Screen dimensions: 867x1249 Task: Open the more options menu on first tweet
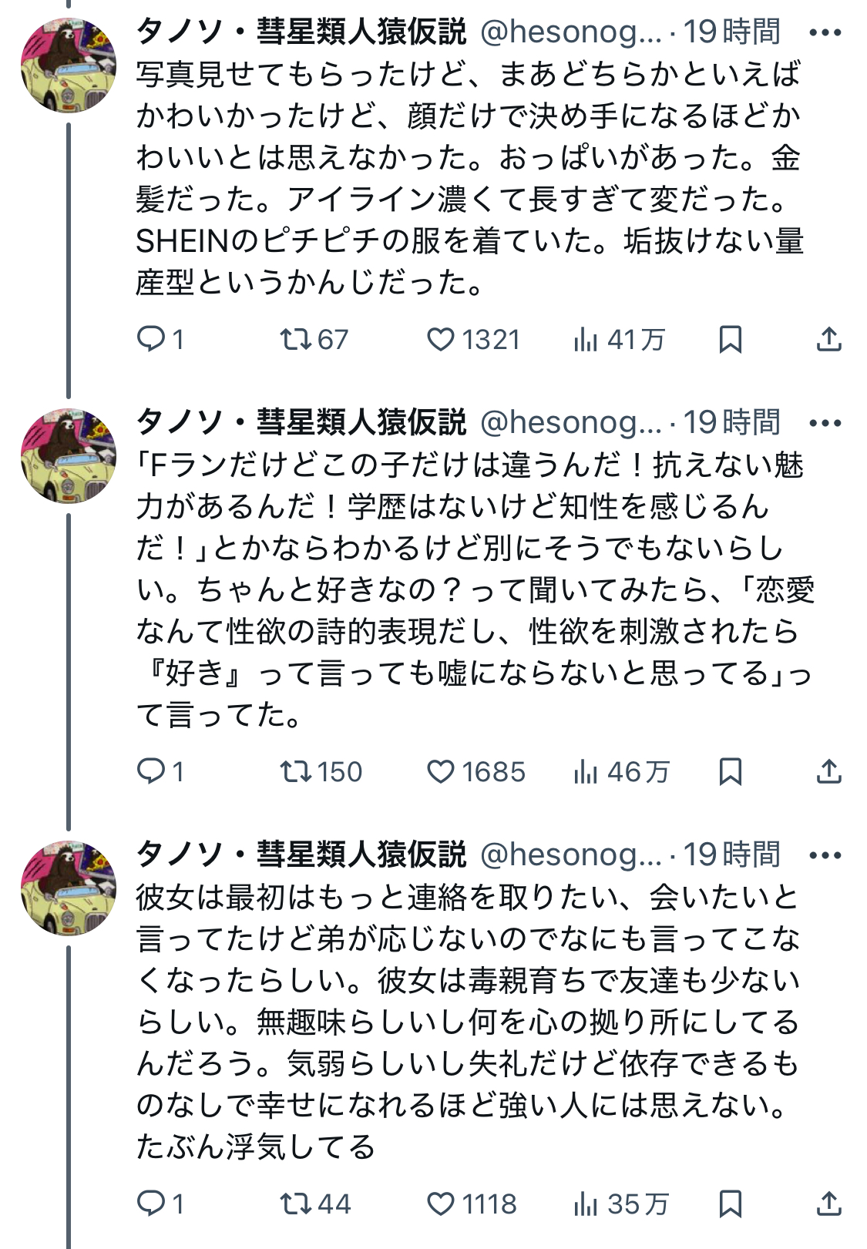click(825, 33)
